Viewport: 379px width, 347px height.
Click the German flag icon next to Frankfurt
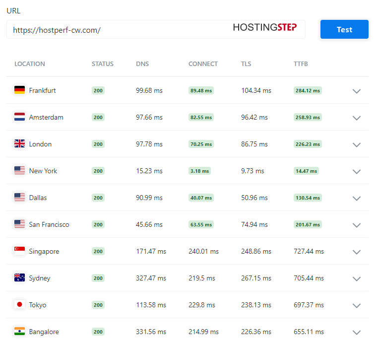point(19,90)
